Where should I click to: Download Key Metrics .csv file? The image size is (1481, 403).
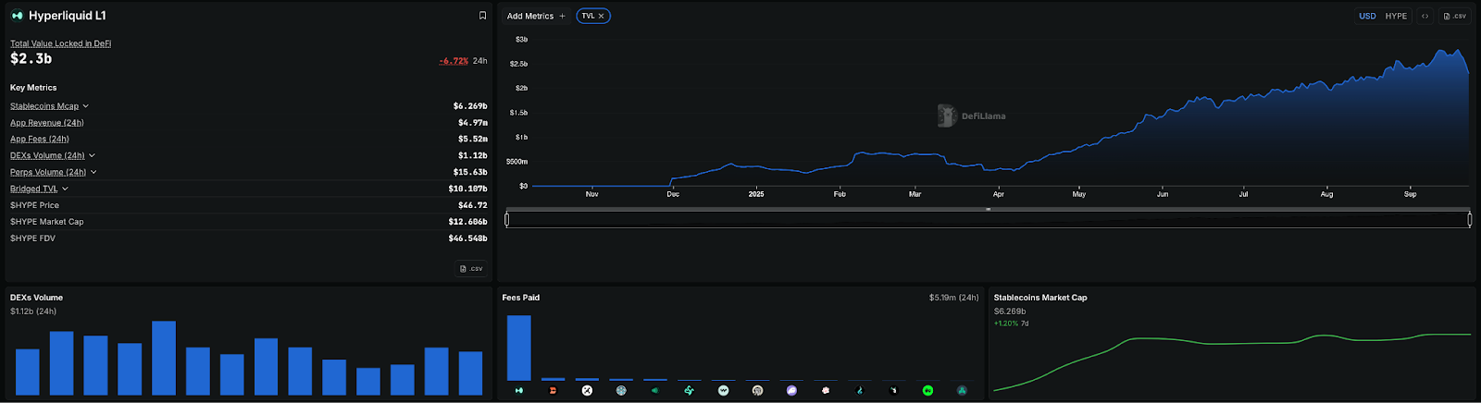pyautogui.click(x=471, y=269)
